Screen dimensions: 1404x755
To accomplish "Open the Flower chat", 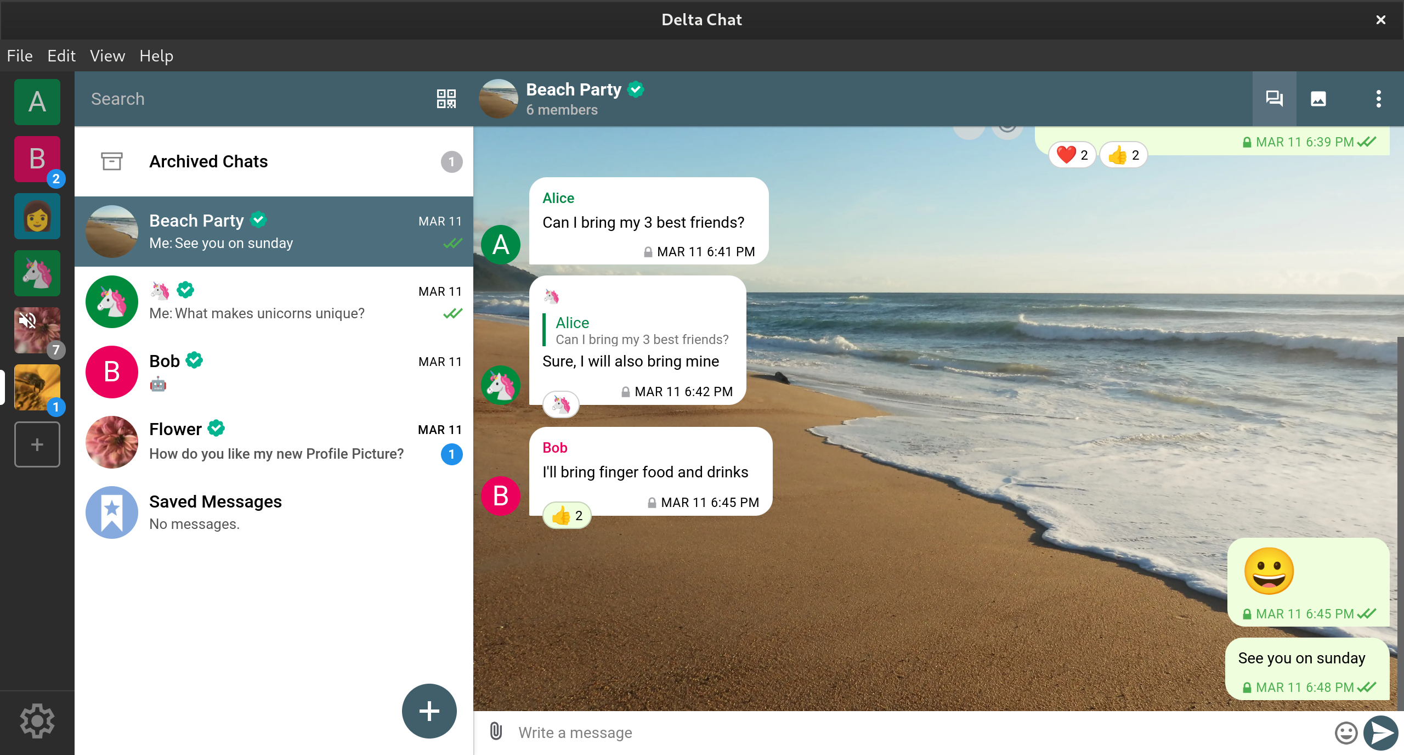I will (274, 442).
